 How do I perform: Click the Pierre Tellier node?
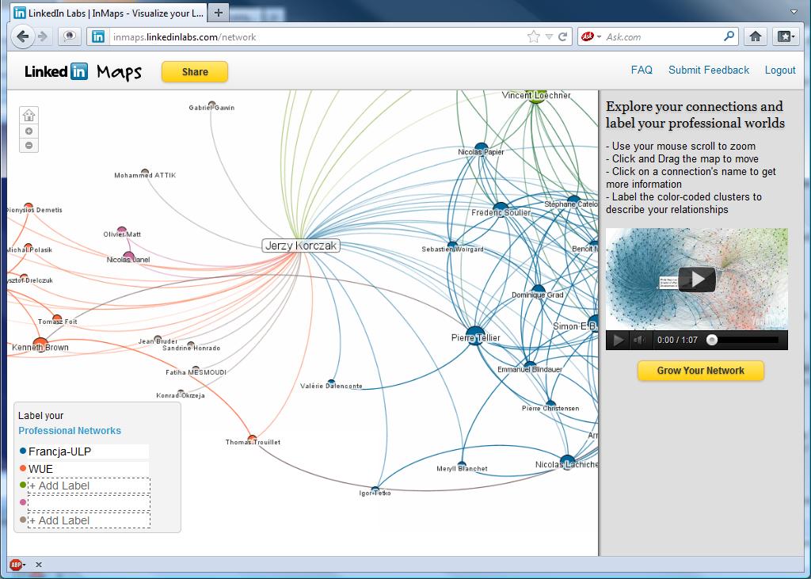click(x=475, y=336)
